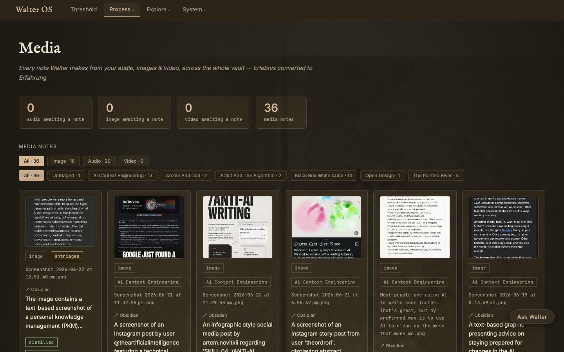Expand the Explore dropdown menu

click(x=158, y=9)
